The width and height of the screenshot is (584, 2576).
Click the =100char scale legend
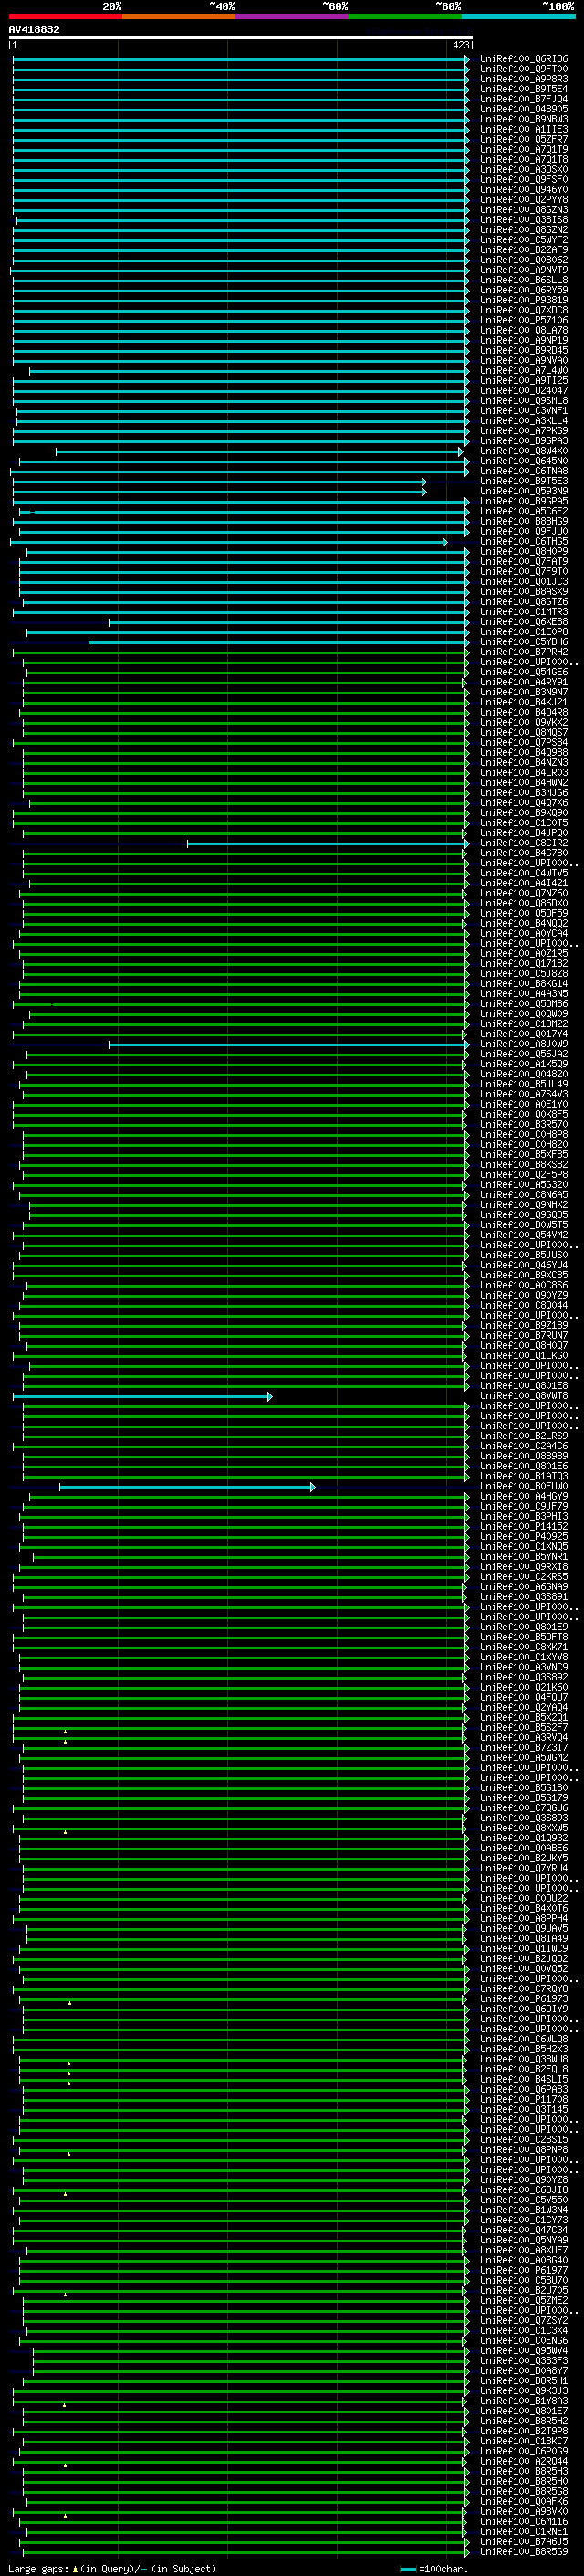pos(434,2569)
